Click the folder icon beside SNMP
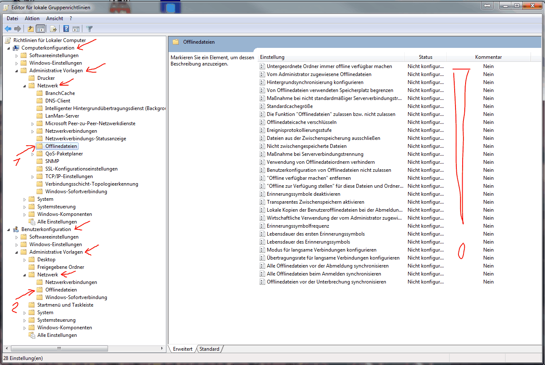 (x=39, y=161)
